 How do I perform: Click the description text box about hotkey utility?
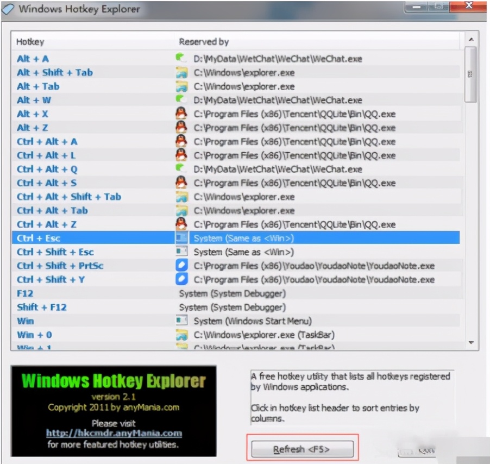(x=352, y=397)
